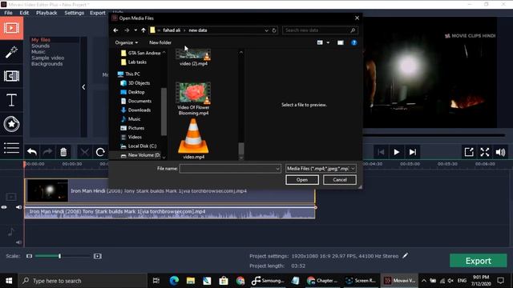This screenshot has width=513, height=288.
Task: Click the green Export button
Action: 479,261
